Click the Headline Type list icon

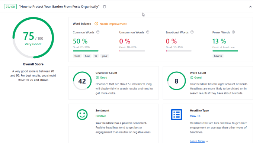[176, 115]
